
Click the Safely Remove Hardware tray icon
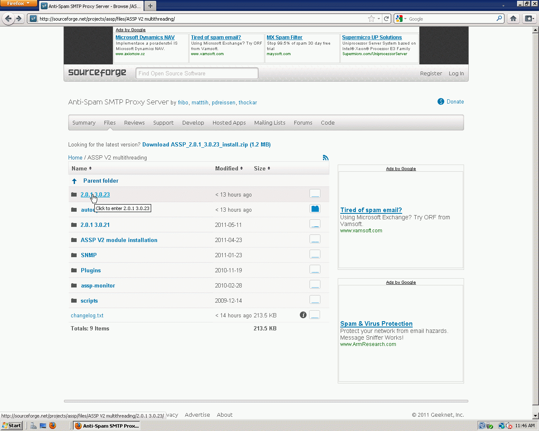489,426
